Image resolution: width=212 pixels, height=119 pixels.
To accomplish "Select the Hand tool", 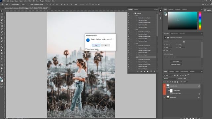I will click(x=2, y=68).
